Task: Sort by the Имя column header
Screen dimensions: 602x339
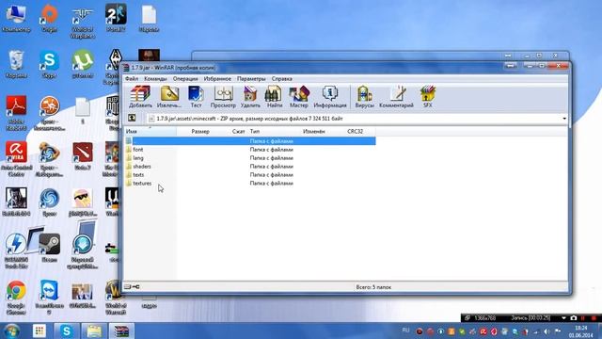Action: 150,132
